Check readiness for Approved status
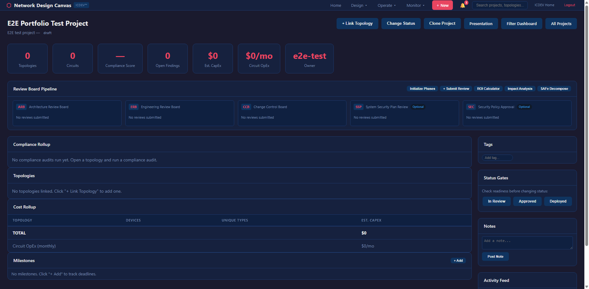The width and height of the screenshot is (589, 289). 527,201
